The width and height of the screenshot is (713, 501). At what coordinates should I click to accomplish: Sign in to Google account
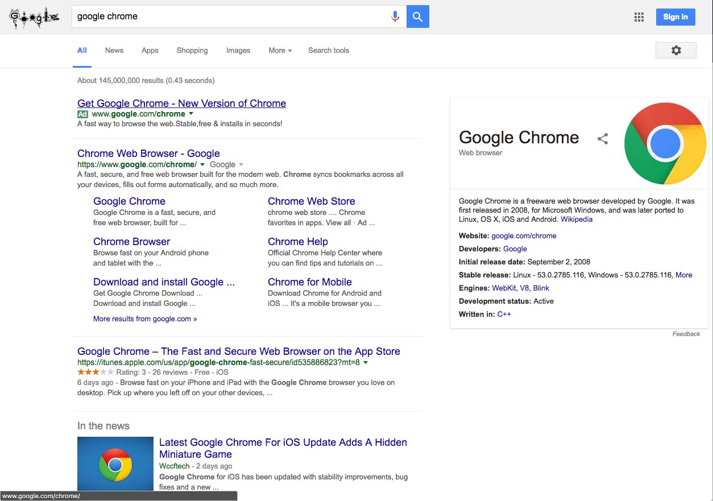(x=675, y=17)
